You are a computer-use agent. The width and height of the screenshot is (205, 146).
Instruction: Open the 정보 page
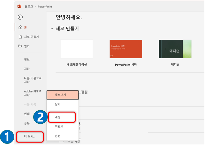pos(27,60)
